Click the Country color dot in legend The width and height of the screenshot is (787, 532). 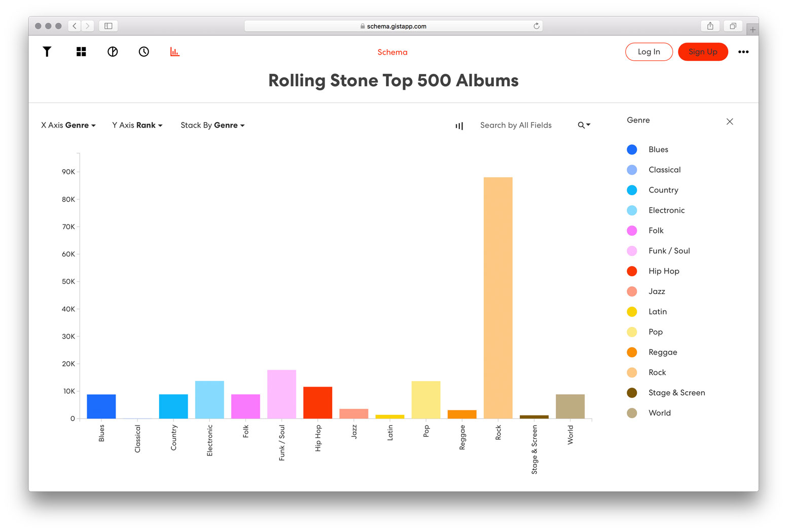632,190
